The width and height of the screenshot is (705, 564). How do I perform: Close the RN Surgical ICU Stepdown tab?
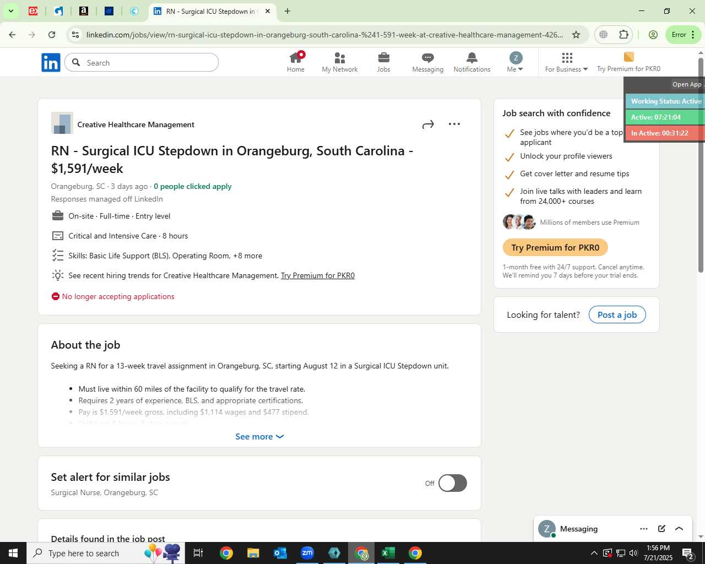pyautogui.click(x=268, y=11)
